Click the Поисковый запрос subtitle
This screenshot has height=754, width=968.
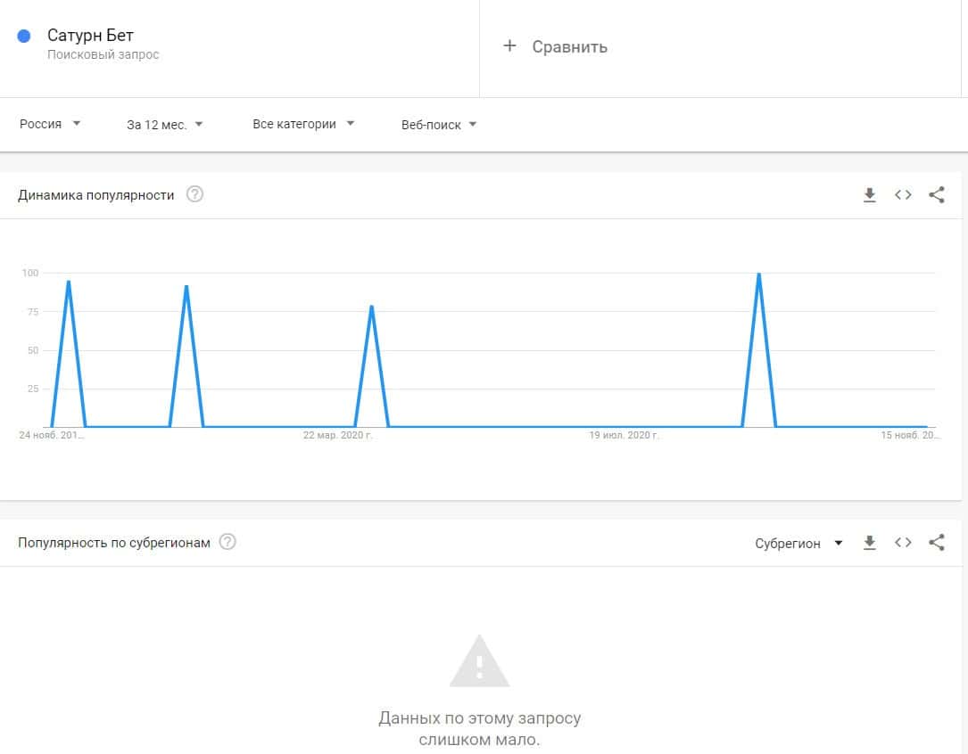tap(103, 54)
